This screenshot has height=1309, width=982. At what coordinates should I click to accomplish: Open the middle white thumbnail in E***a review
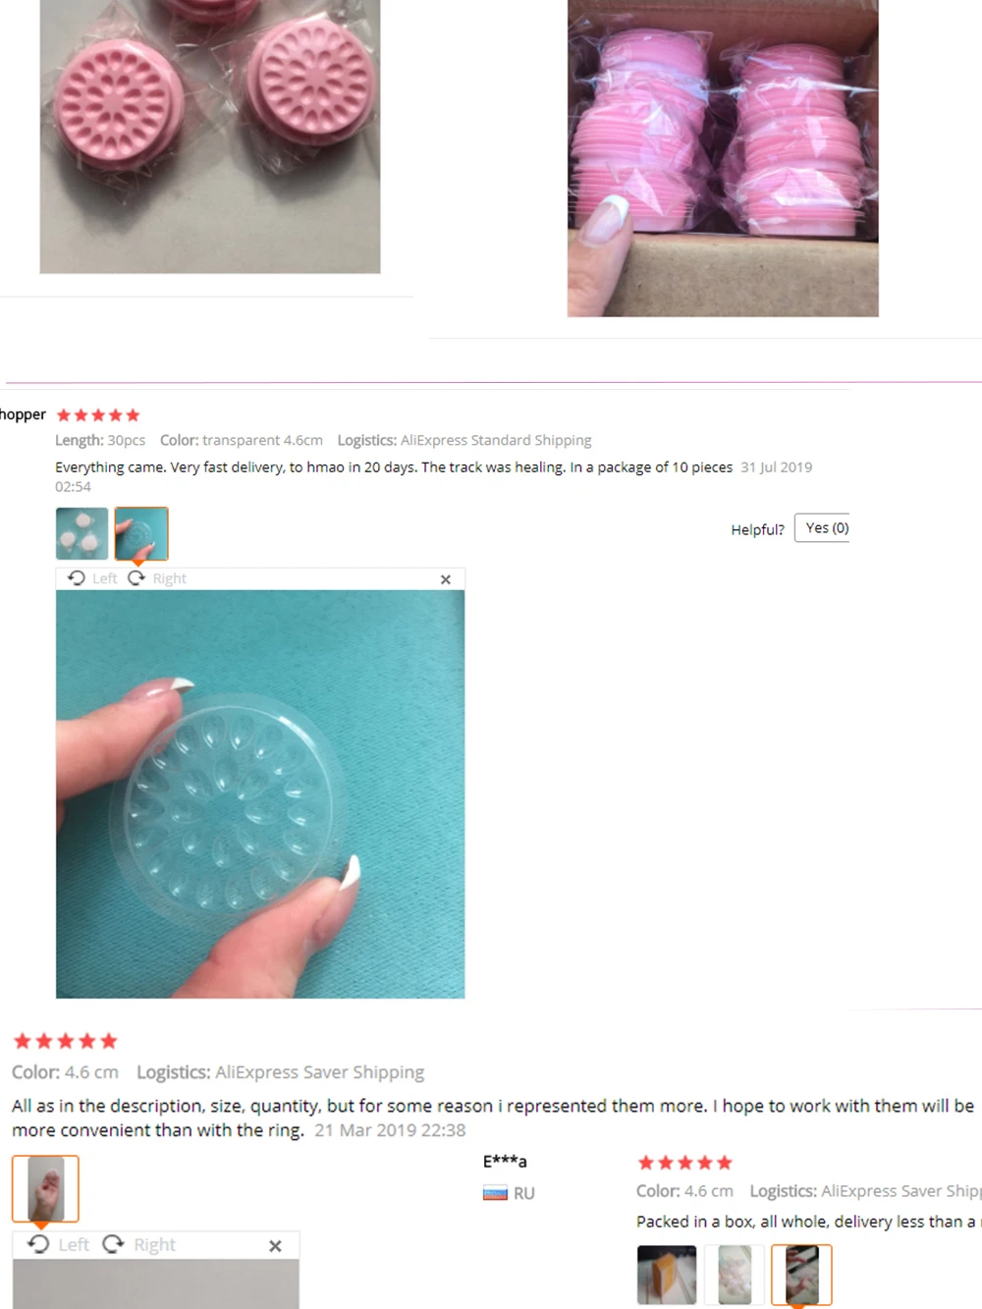tap(735, 1275)
